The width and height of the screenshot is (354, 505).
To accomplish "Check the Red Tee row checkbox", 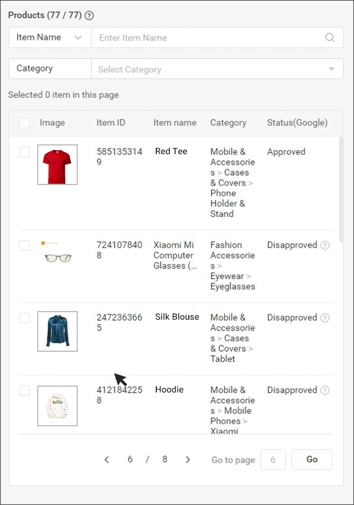I will (x=25, y=152).
